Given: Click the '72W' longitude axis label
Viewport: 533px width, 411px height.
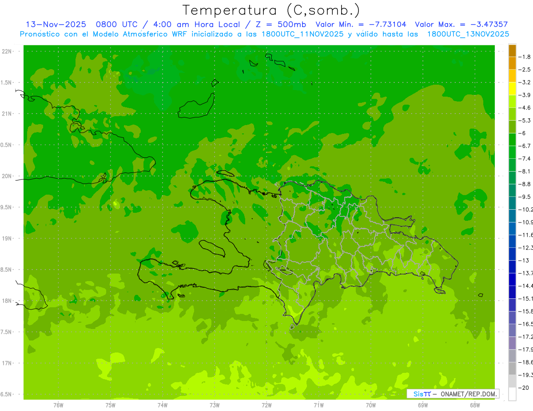Looking at the screenshot, I should (x=266, y=405).
